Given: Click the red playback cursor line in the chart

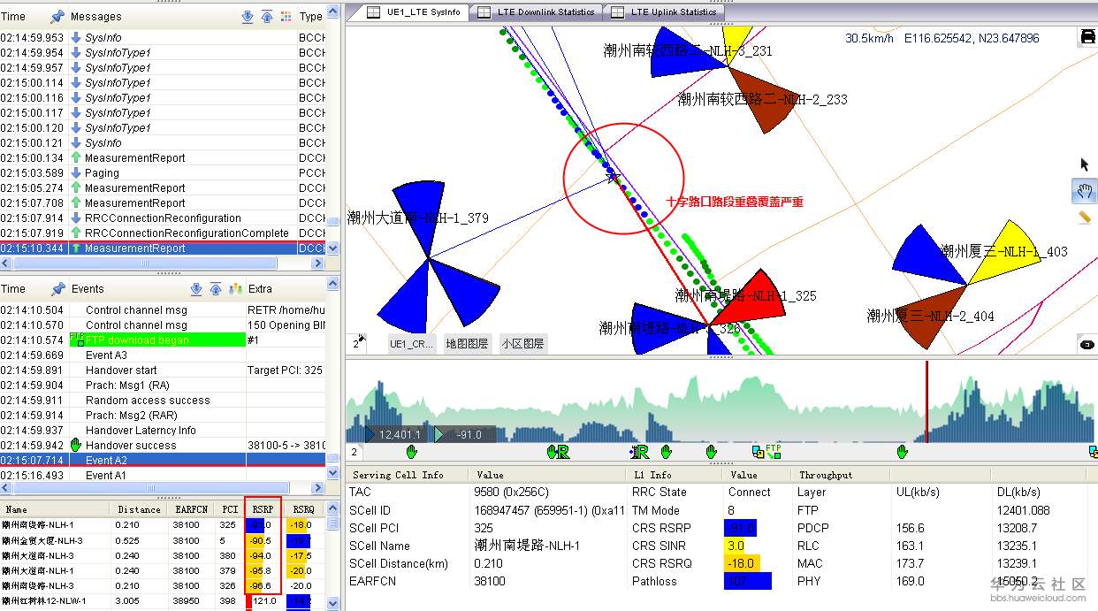Looking at the screenshot, I should coord(926,402).
